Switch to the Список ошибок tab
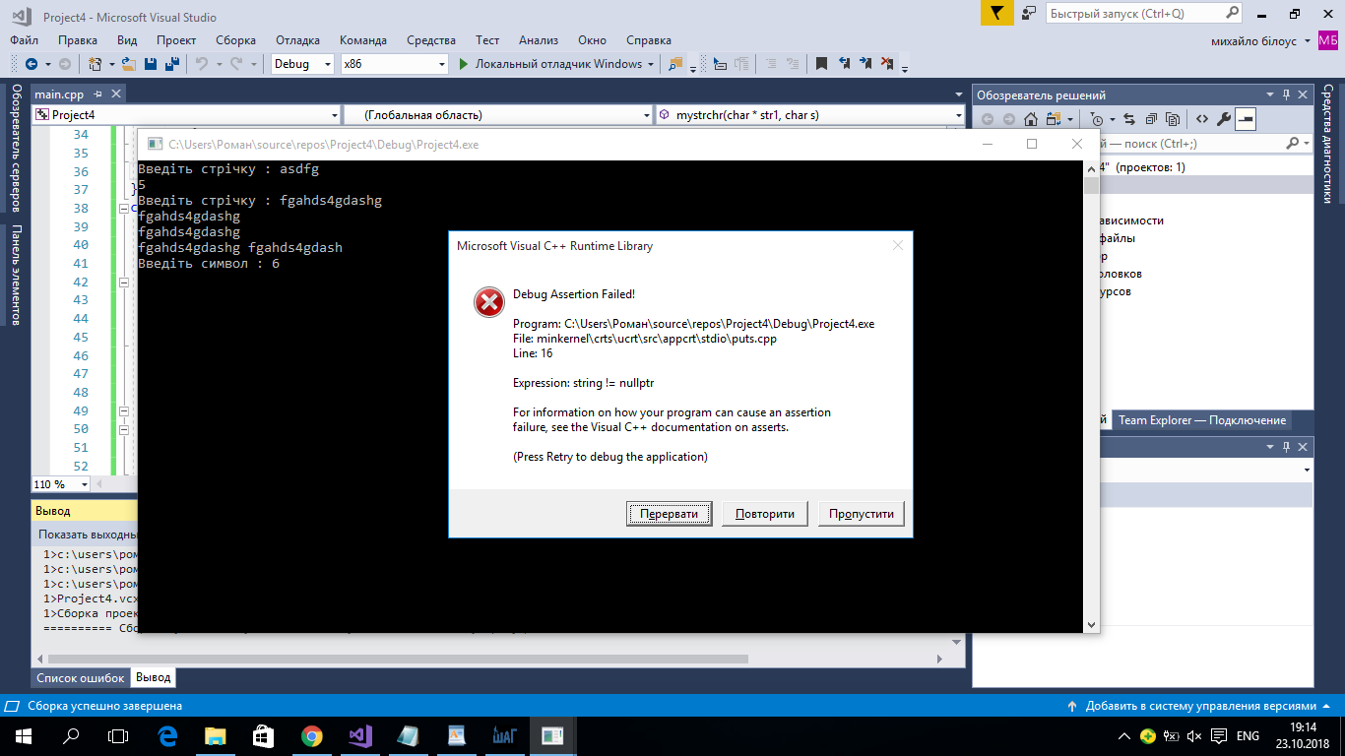The image size is (1345, 756). [81, 678]
